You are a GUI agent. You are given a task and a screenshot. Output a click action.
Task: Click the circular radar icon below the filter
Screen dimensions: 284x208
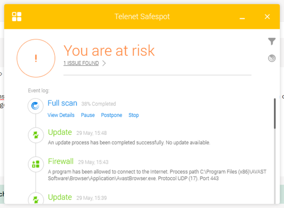click(x=271, y=58)
